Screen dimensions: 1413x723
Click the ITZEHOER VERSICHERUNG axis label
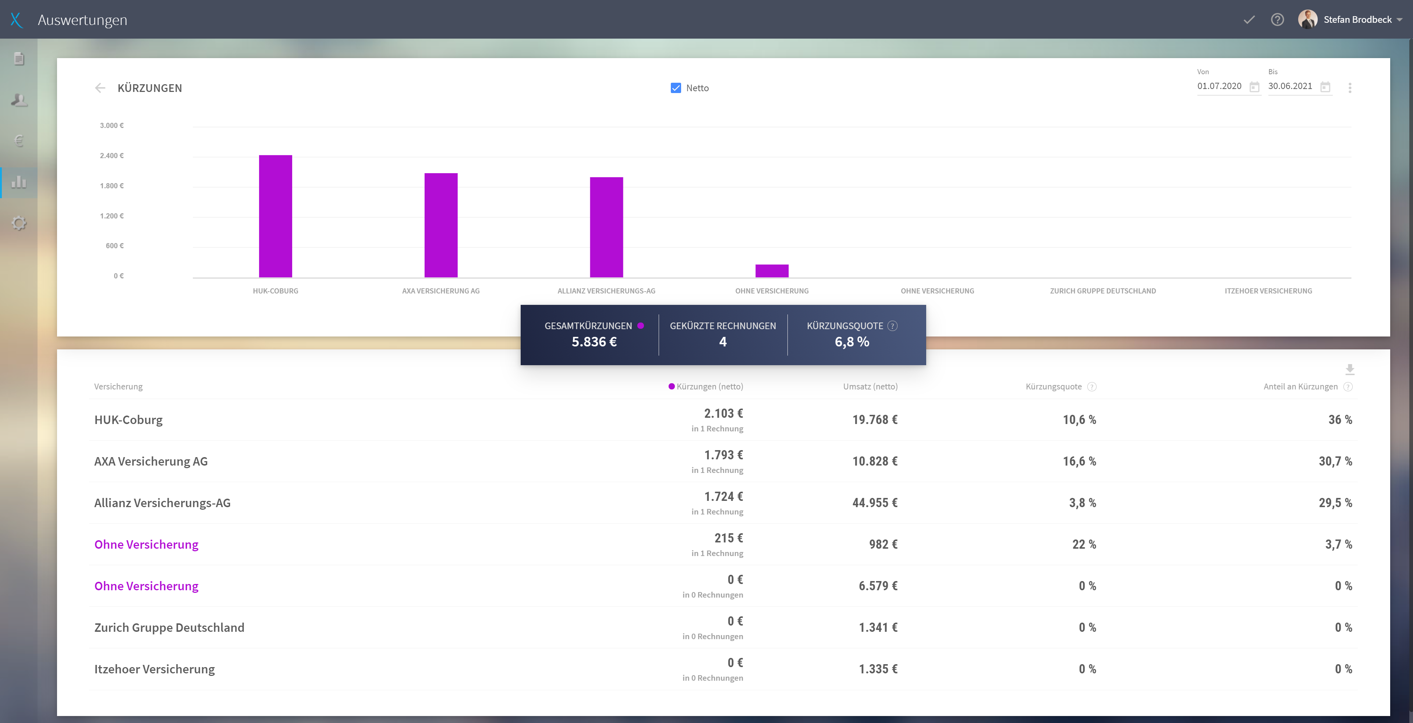1268,291
